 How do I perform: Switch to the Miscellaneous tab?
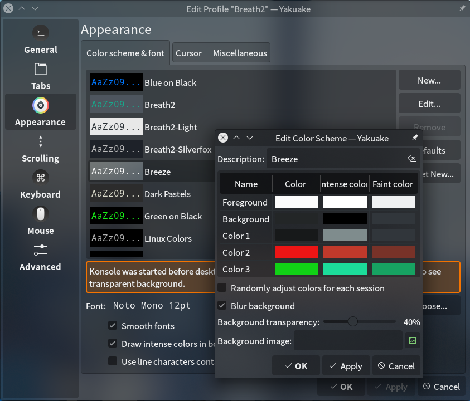point(240,53)
